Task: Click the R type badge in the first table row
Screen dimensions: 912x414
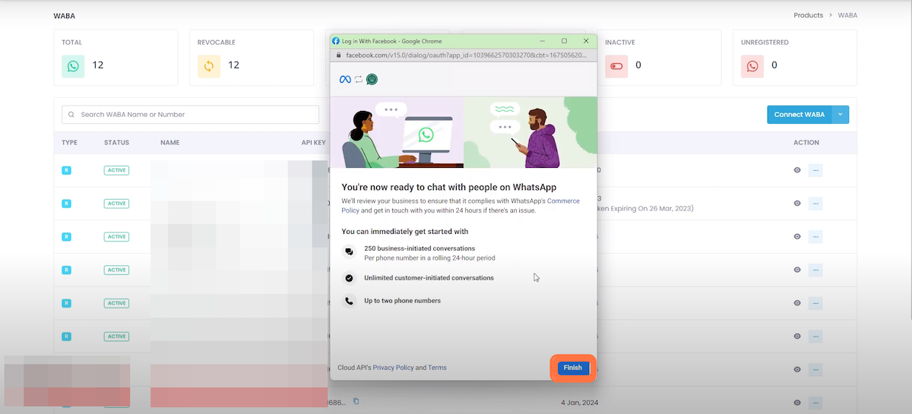Action: (x=66, y=170)
